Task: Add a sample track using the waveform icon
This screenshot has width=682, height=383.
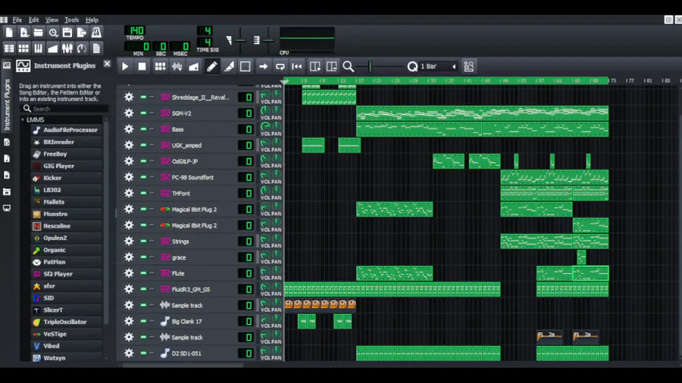Action: click(x=177, y=67)
